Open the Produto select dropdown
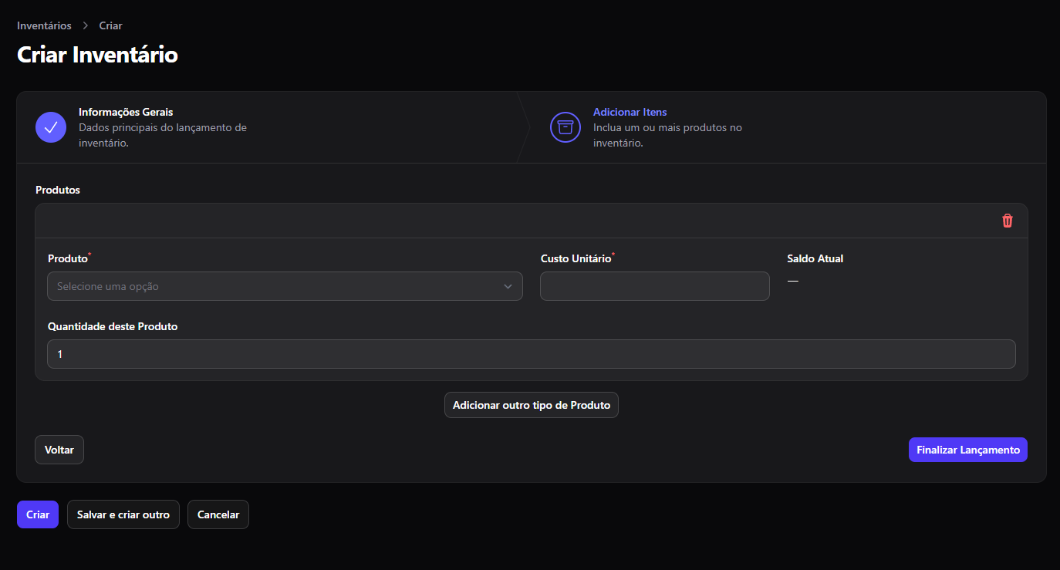Image resolution: width=1060 pixels, height=570 pixels. [x=285, y=286]
